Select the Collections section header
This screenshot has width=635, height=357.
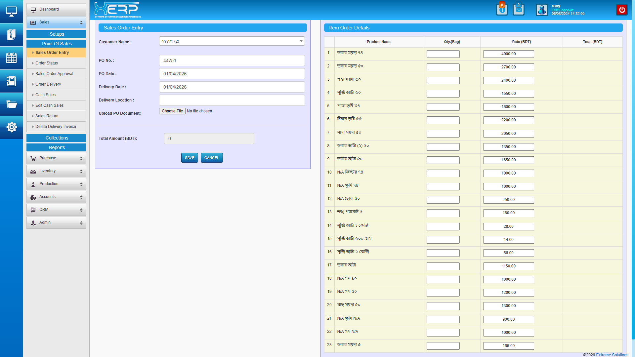[57, 138]
